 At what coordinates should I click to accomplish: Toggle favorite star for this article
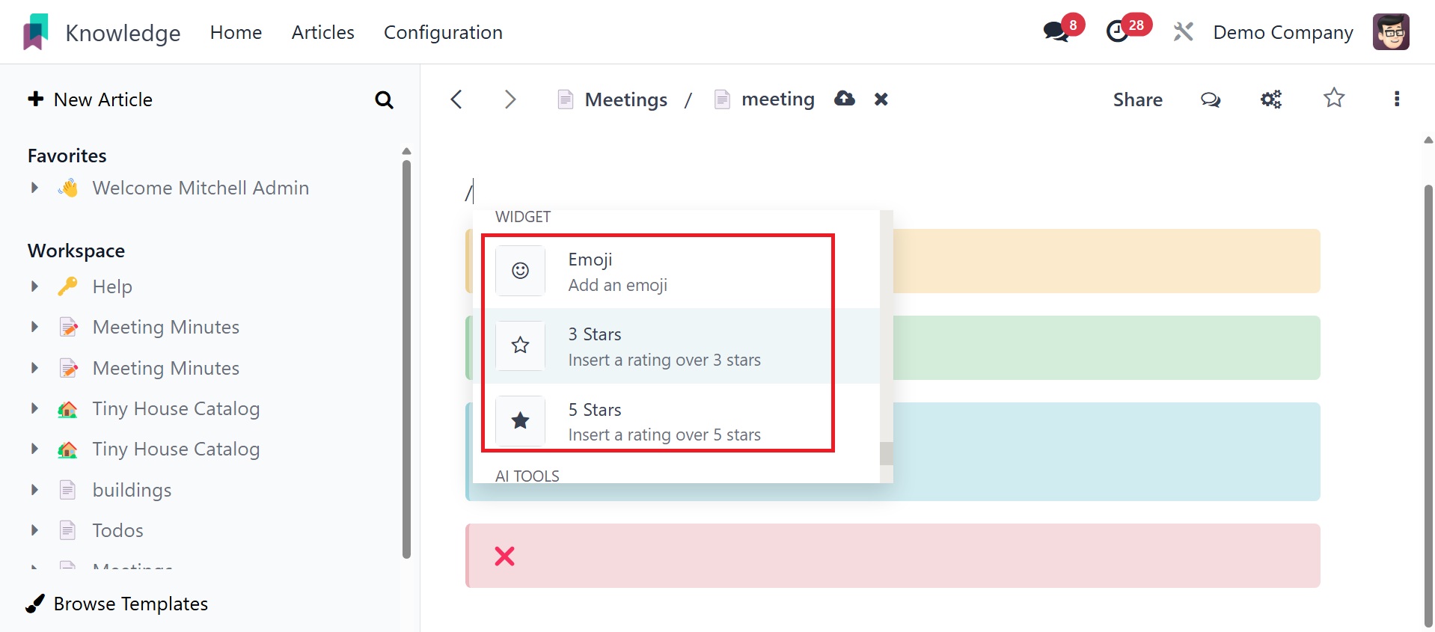[1334, 99]
